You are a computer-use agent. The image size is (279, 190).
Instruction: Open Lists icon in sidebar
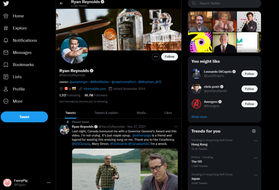coord(6,77)
